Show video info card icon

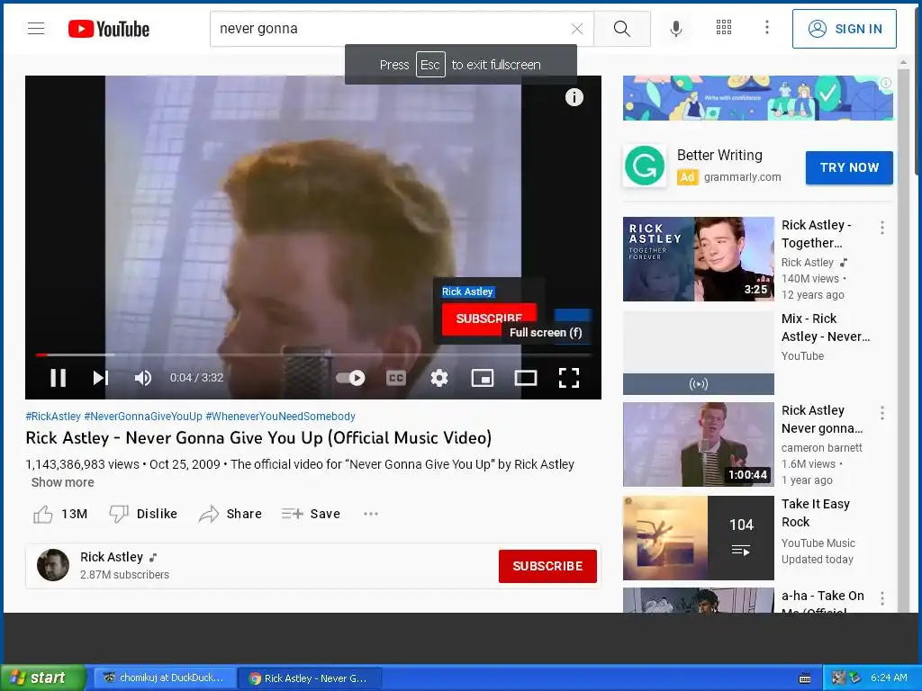click(574, 97)
